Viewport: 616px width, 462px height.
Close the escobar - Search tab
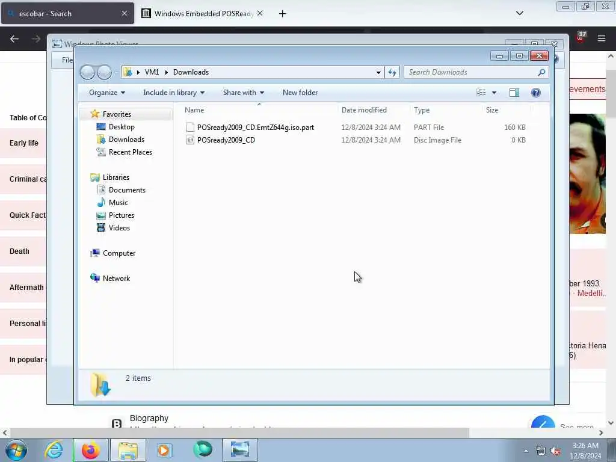point(124,13)
